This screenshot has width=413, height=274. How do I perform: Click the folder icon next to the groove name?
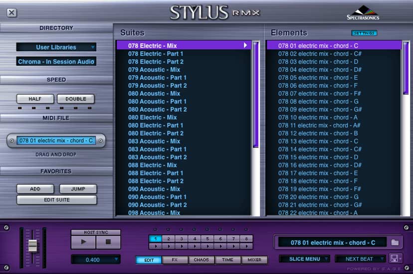tap(395, 242)
